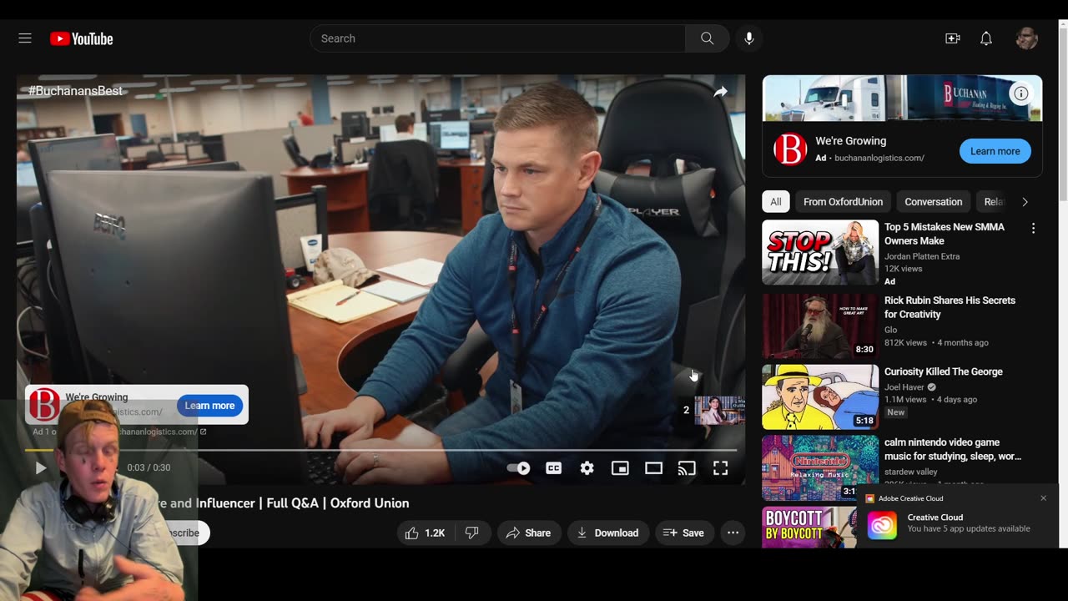Viewport: 1068px width, 601px height.
Task: Click the Share button below video
Action: [528, 533]
